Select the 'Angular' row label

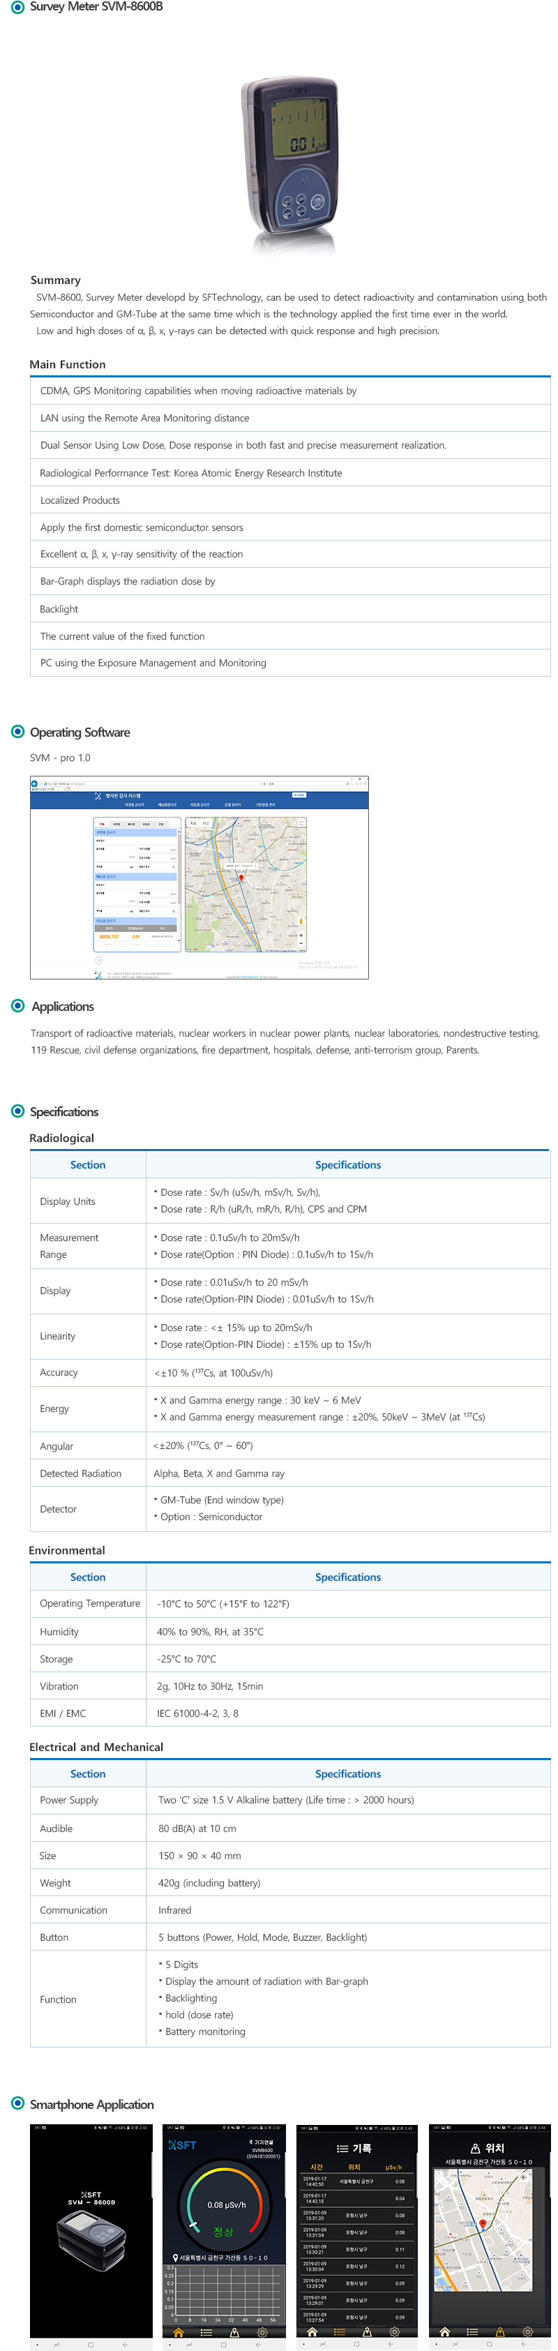point(56,1445)
